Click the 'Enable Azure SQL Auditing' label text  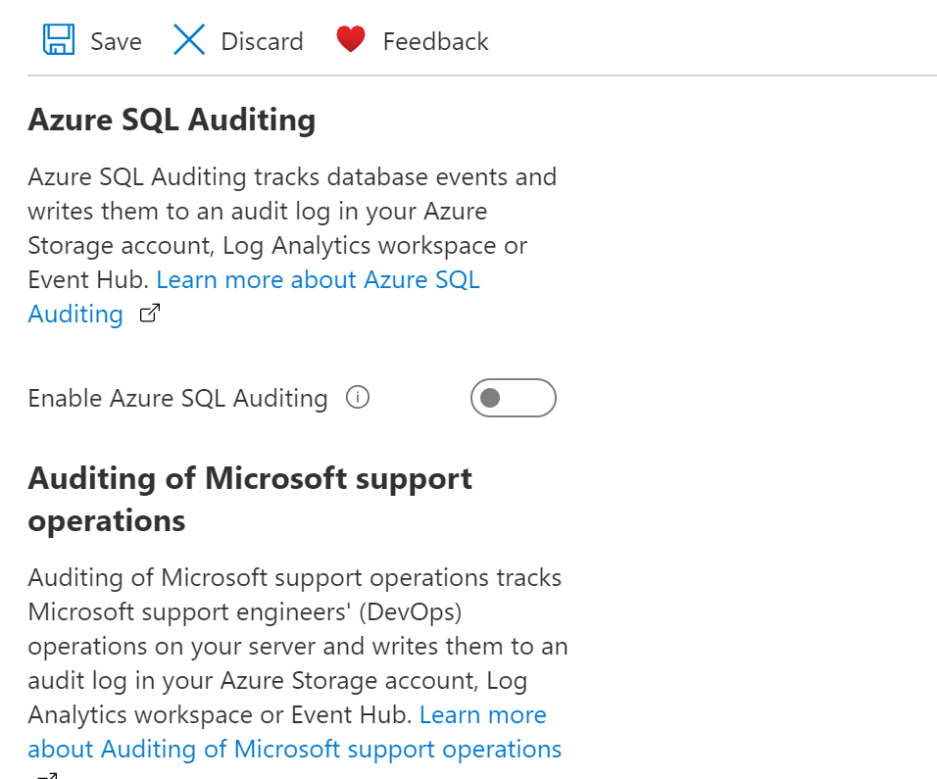pyautogui.click(x=177, y=398)
